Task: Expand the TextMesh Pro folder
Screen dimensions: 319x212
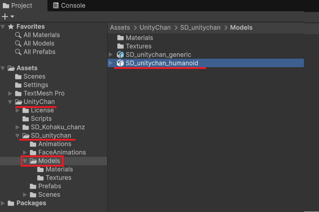Action: point(10,94)
